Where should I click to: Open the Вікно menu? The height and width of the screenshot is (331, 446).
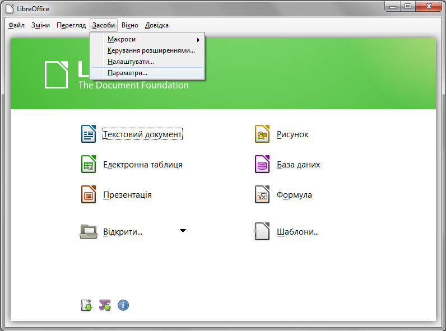(x=129, y=25)
